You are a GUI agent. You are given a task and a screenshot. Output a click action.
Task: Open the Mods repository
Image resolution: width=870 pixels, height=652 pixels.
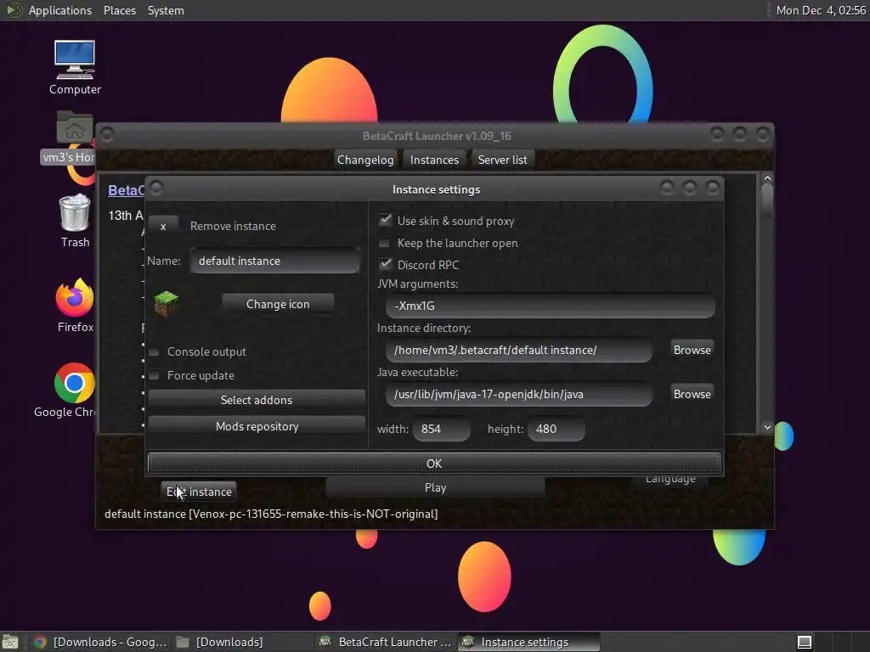tap(257, 426)
